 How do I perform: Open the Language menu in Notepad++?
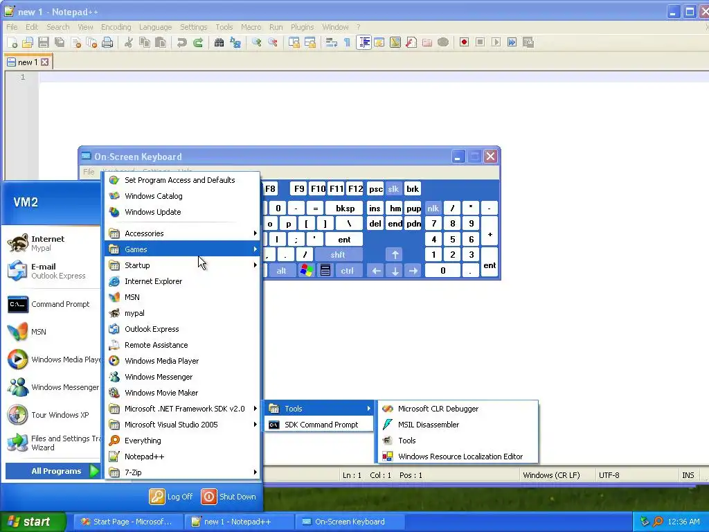coord(156,27)
